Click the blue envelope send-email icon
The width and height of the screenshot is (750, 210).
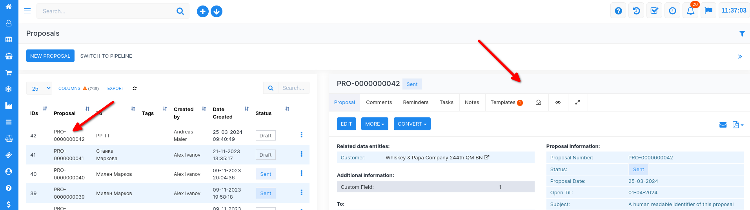click(723, 125)
